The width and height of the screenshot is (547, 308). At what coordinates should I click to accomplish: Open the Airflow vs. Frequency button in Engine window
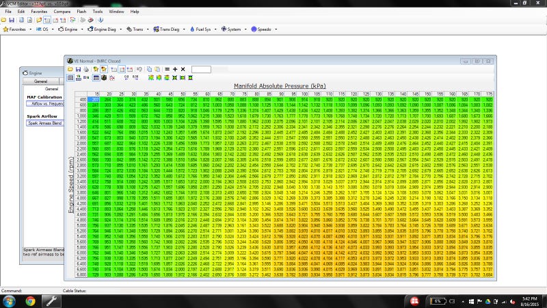[x=45, y=104]
